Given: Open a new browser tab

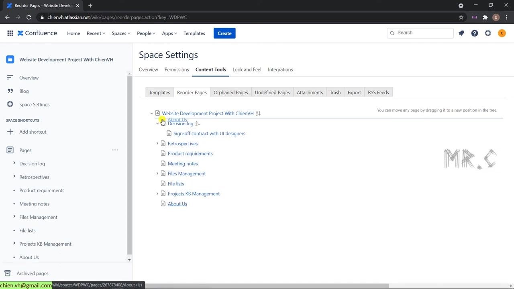Looking at the screenshot, I should [90, 6].
